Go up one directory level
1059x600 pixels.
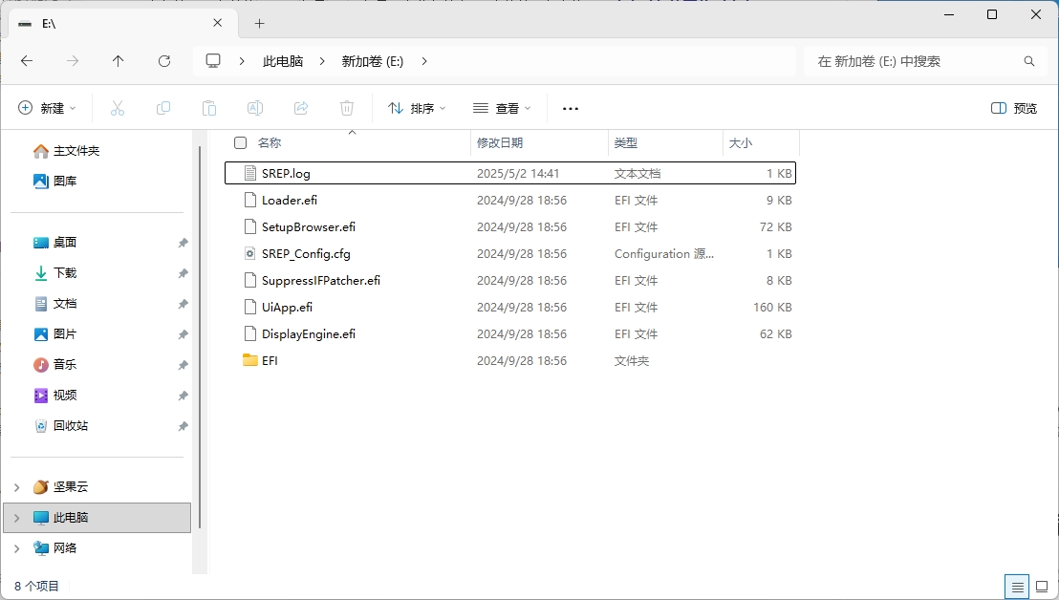(x=119, y=61)
